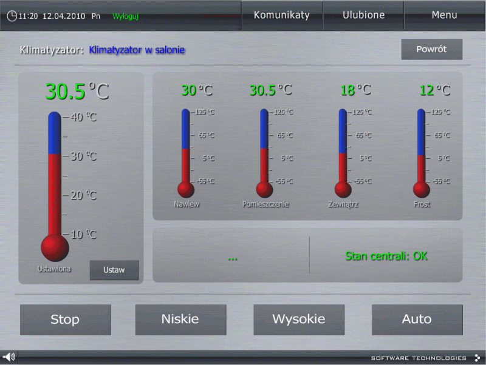
Task: Switch fan to Wysokie high mode
Action: click(298, 320)
